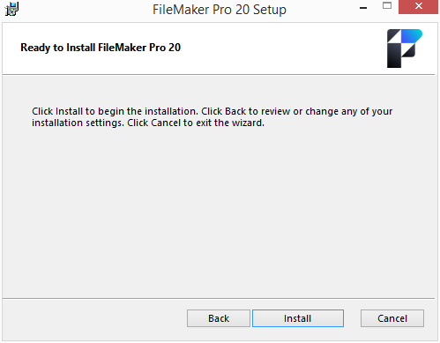Begin installation with the Install button
The height and width of the screenshot is (343, 440).
(x=298, y=318)
